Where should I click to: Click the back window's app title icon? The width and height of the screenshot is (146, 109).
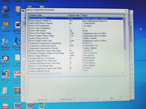point(23,11)
